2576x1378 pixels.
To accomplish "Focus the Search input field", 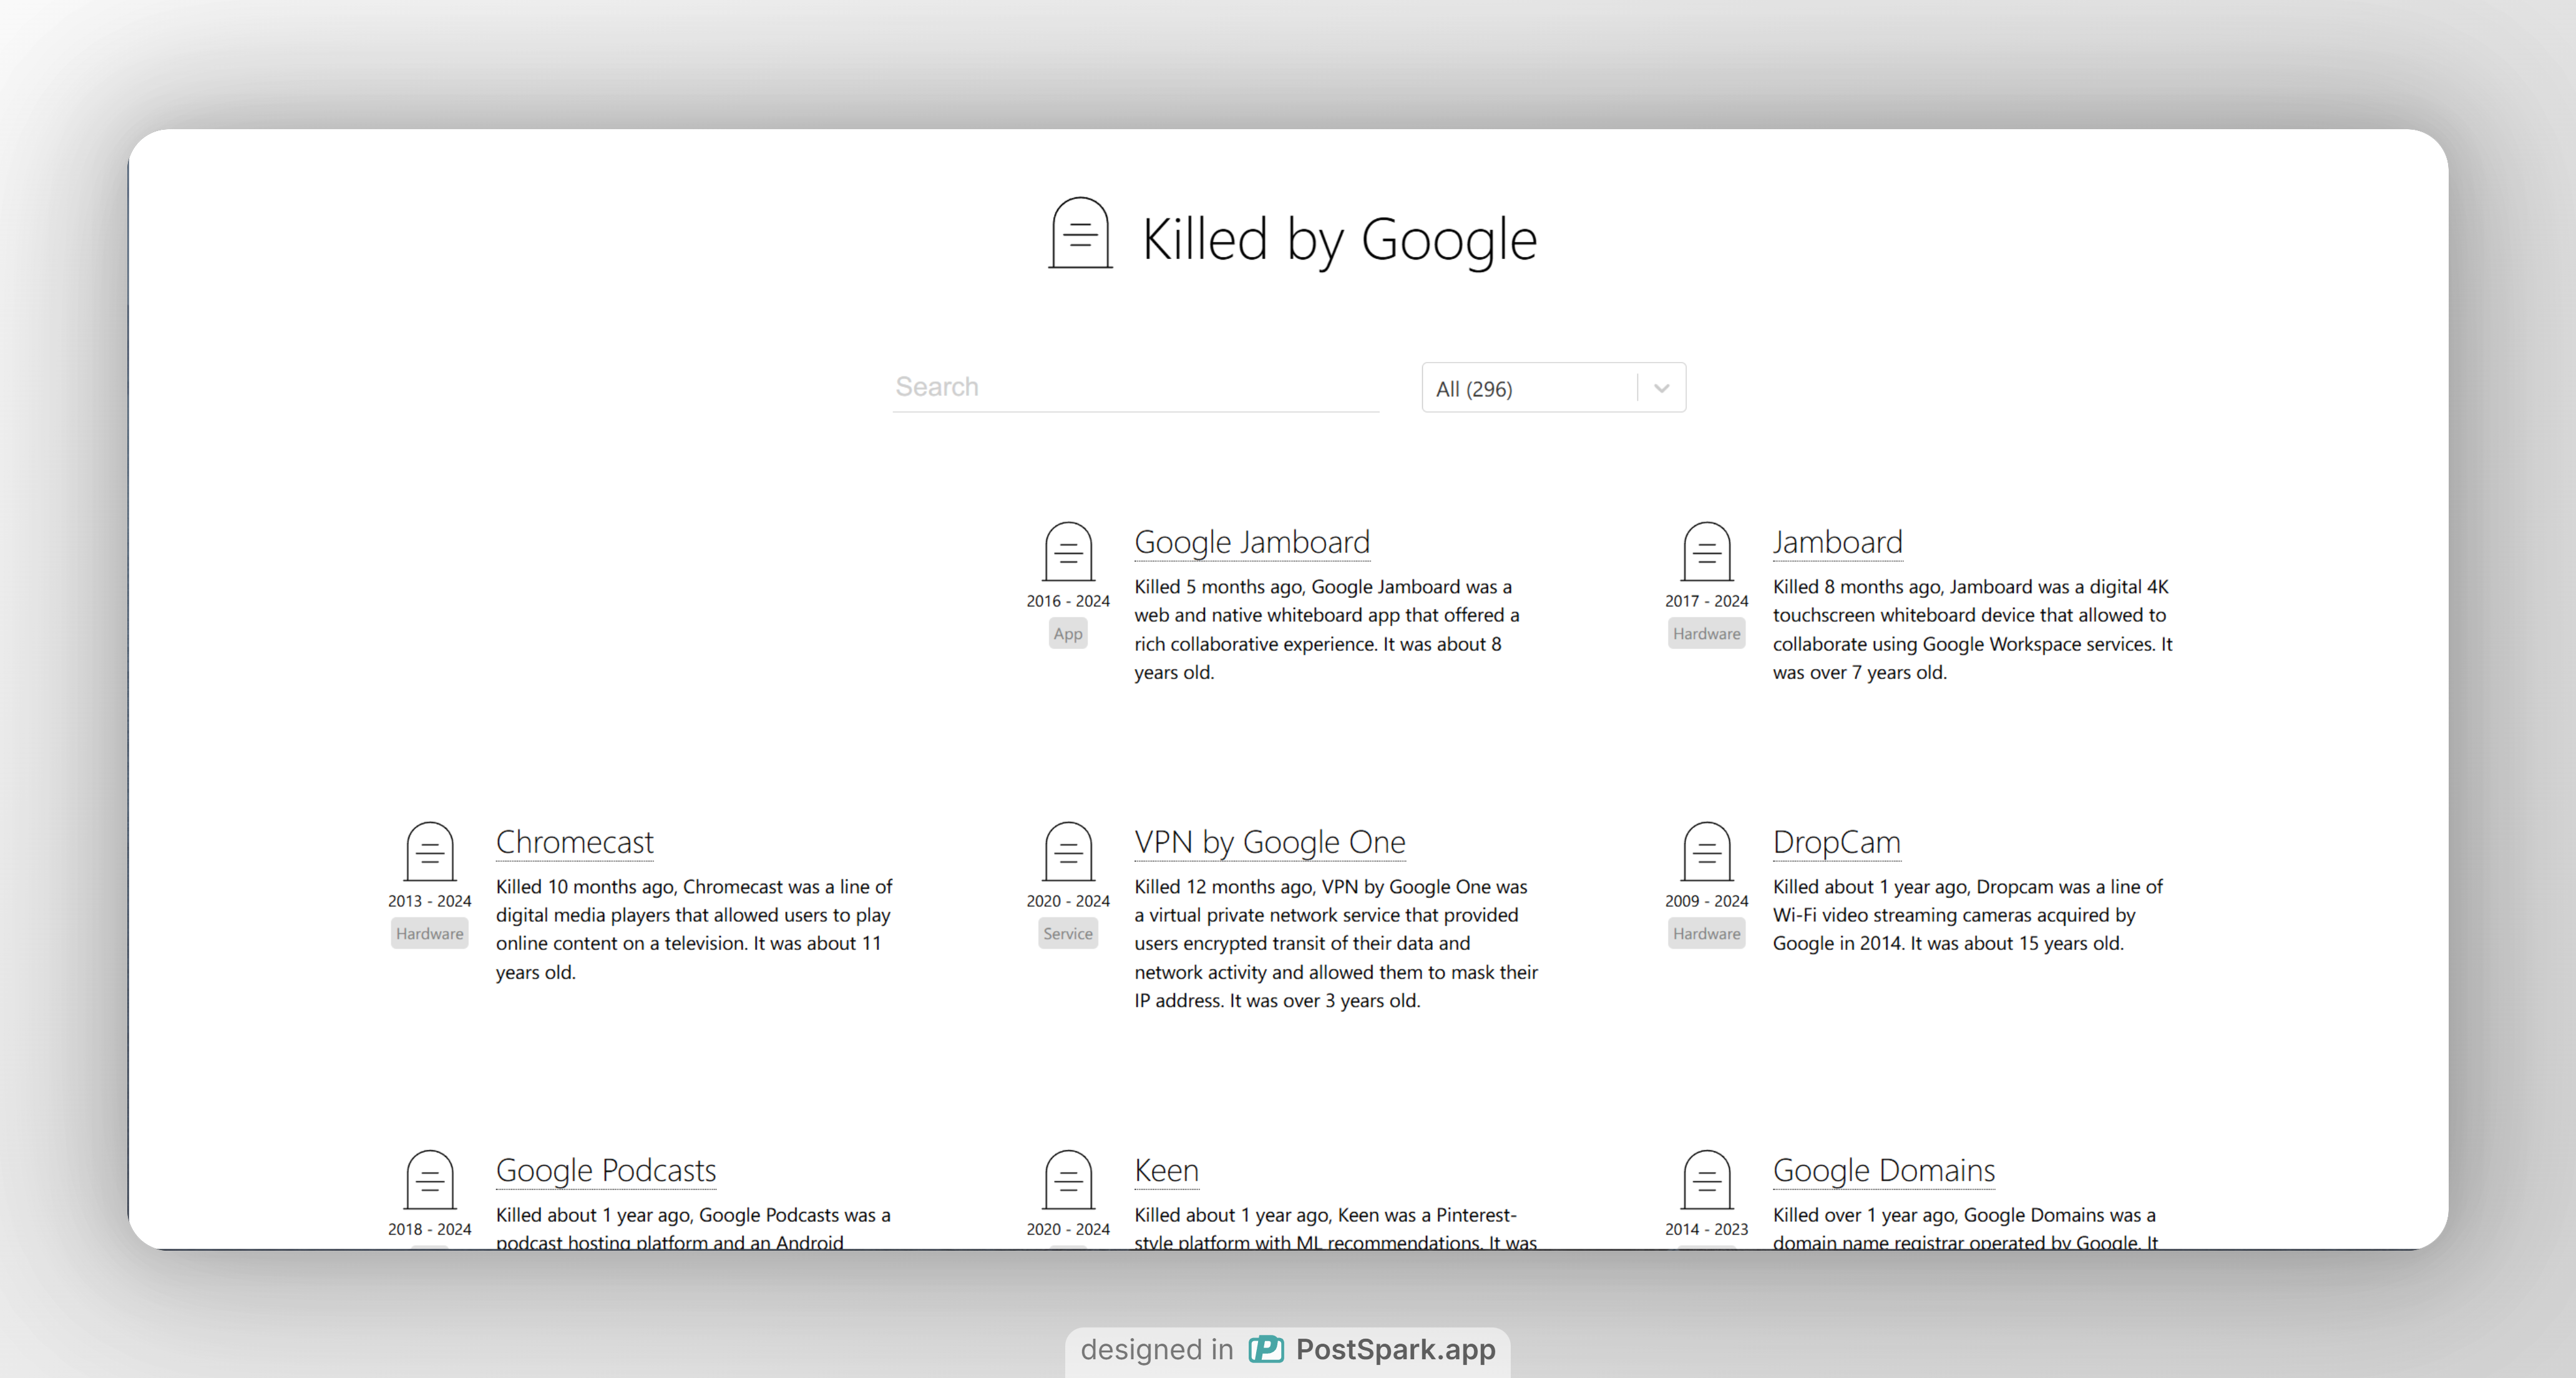I will point(1135,387).
